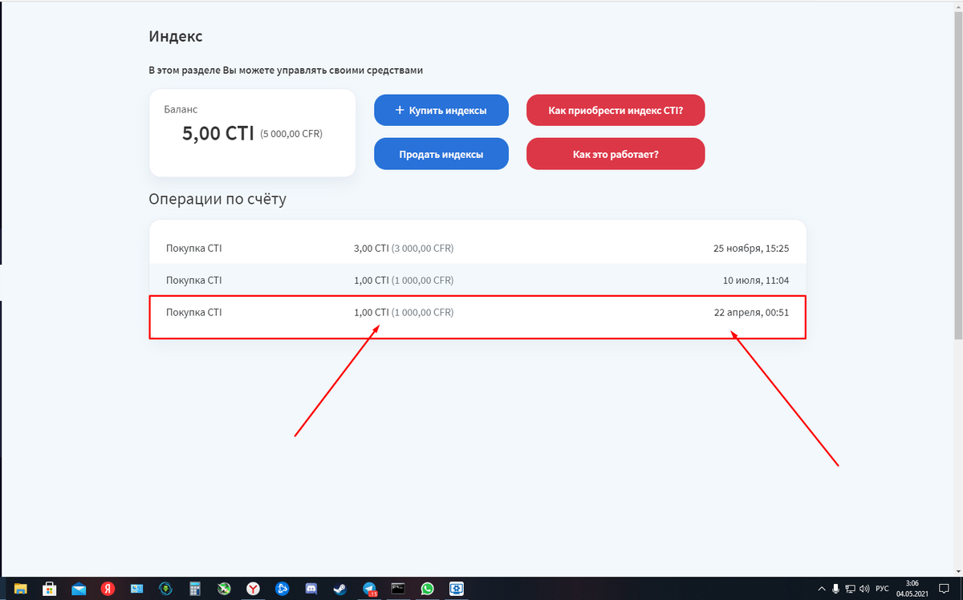Click the microphone icon in system tray
The image size is (963, 600).
[836, 589]
